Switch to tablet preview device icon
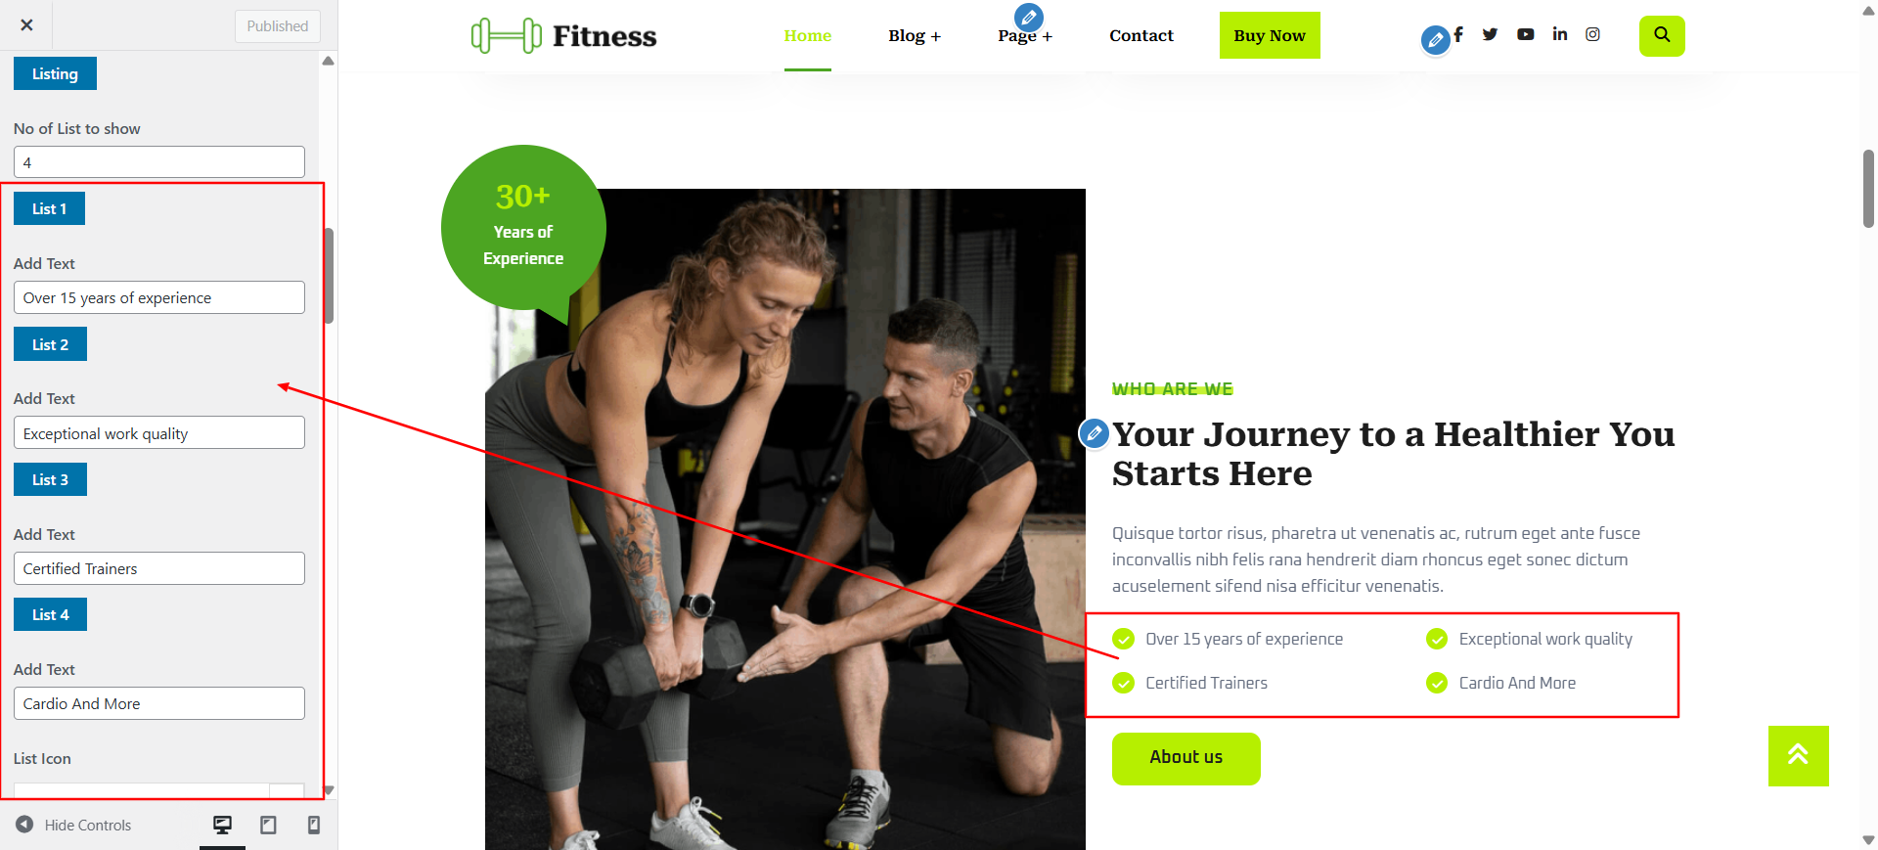Image resolution: width=1878 pixels, height=850 pixels. pos(268,826)
